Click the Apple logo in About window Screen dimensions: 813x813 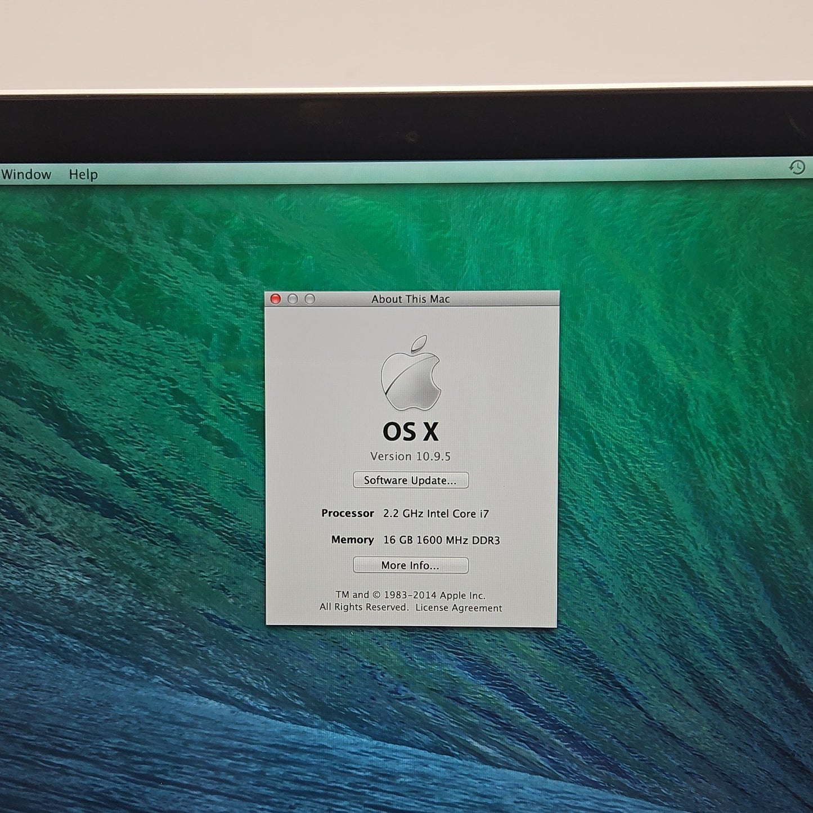pos(411,372)
